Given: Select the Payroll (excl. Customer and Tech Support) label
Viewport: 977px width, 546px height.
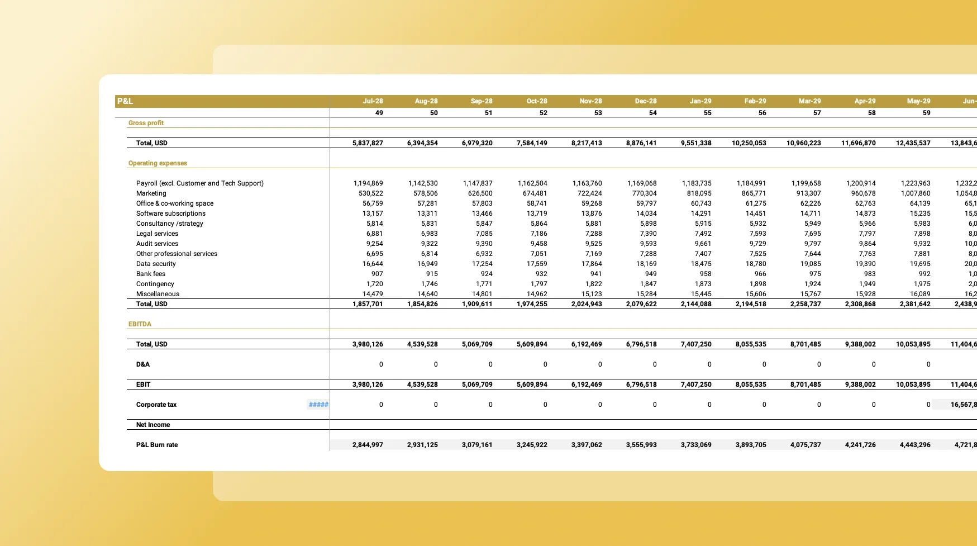Looking at the screenshot, I should (199, 183).
